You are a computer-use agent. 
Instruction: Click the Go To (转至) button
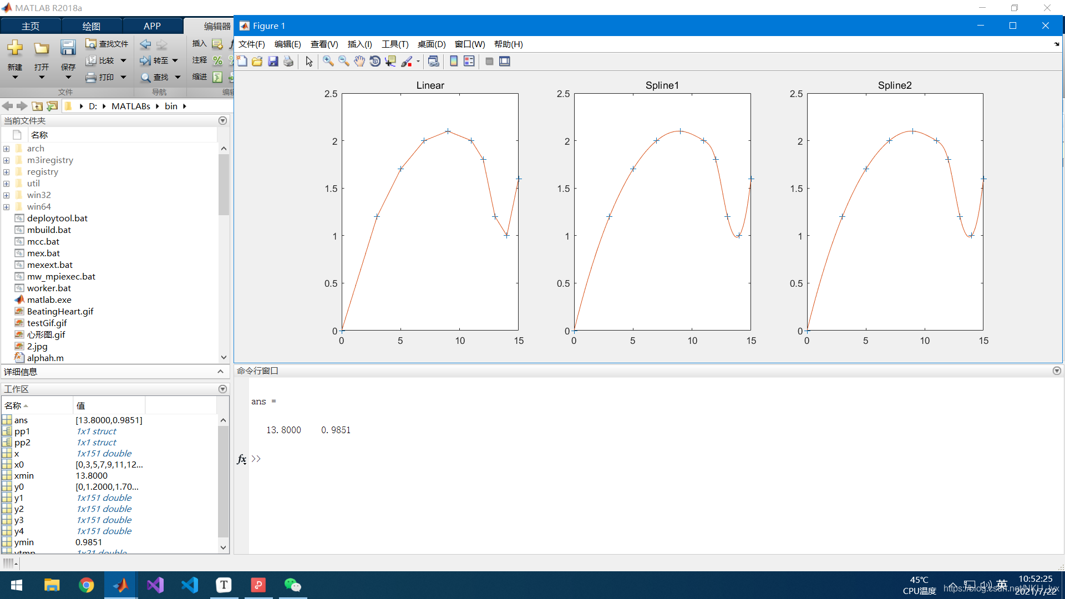click(154, 60)
